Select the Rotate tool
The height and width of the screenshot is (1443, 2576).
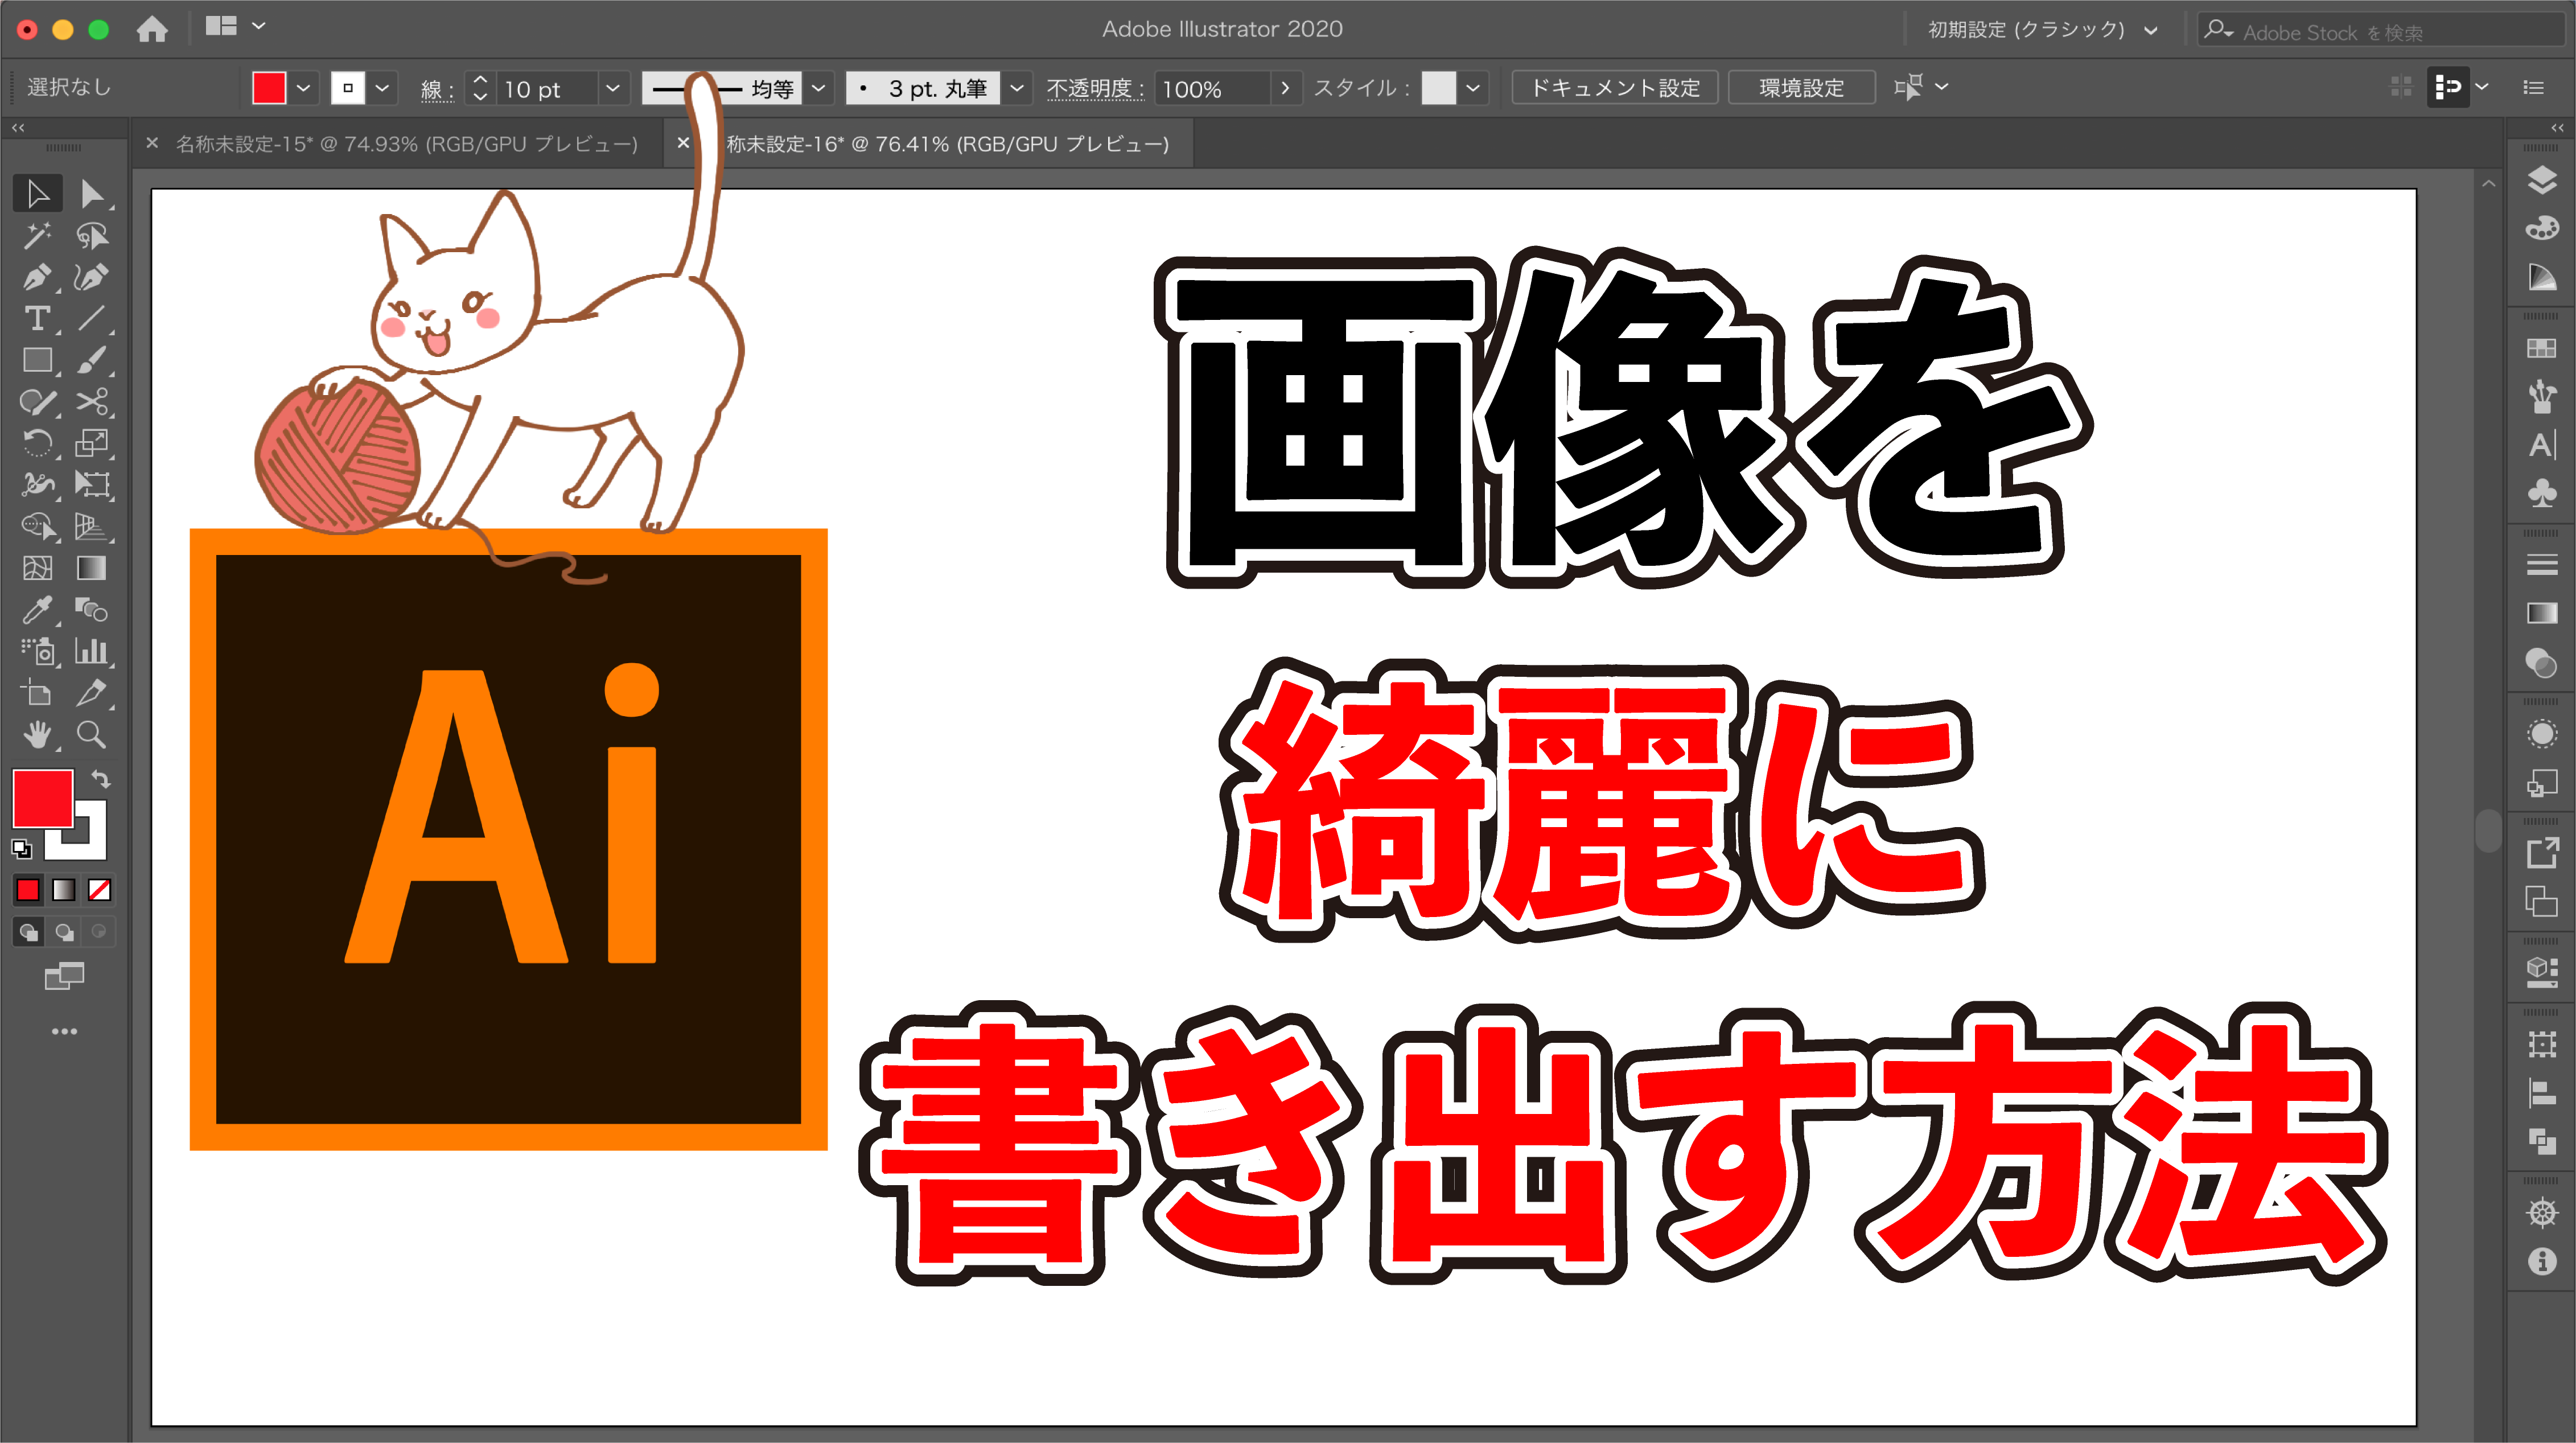(38, 443)
